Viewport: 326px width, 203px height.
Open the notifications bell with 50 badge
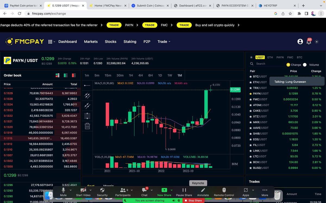[309, 41]
